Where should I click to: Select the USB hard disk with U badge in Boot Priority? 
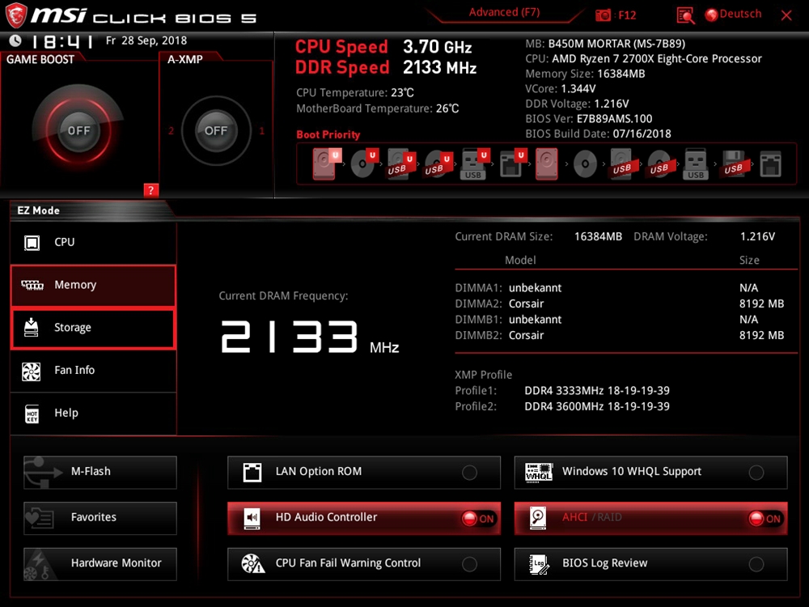(x=400, y=164)
